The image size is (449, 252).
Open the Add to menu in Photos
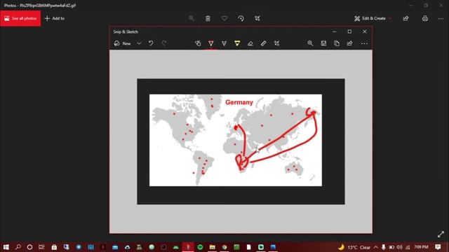click(x=55, y=18)
